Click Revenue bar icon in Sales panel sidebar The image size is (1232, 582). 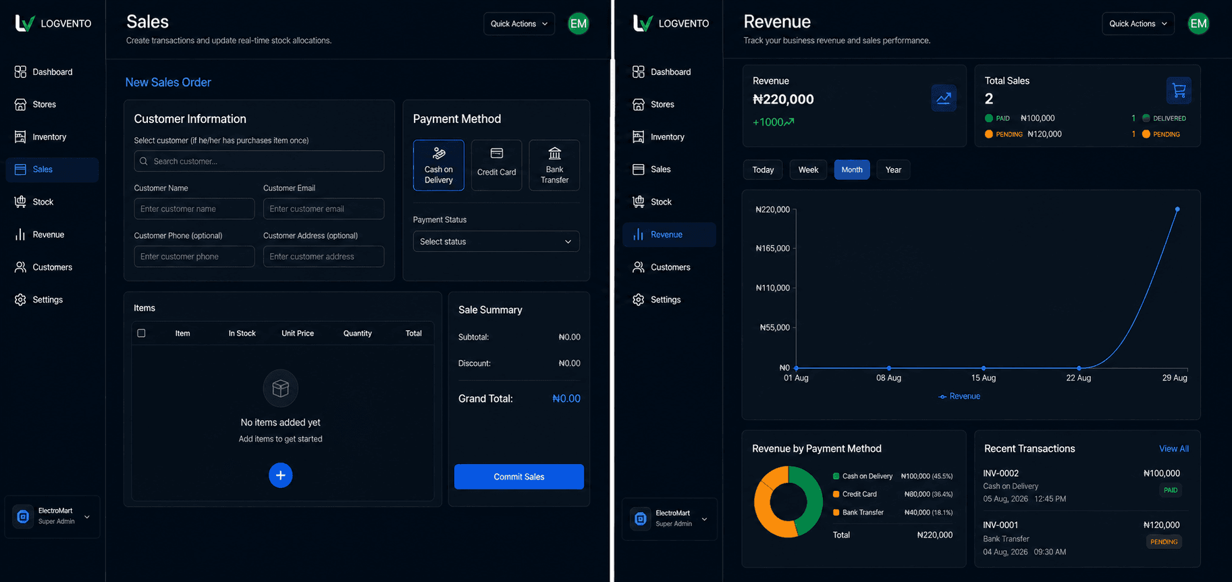(x=20, y=234)
